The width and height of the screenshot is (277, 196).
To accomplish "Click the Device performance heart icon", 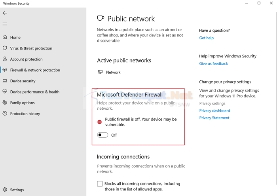I will pyautogui.click(x=5, y=91).
